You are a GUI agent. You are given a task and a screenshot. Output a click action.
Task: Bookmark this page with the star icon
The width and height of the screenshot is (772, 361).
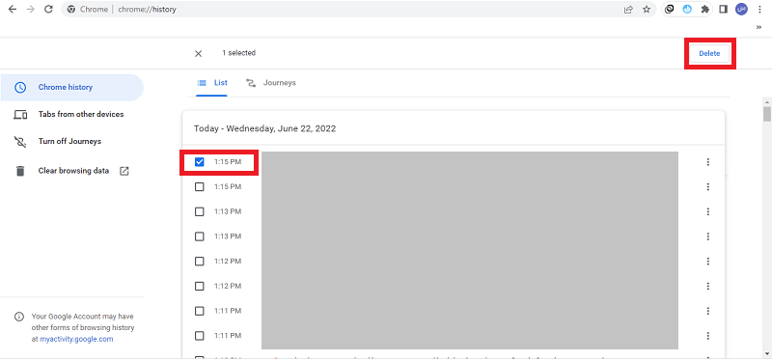point(647,10)
